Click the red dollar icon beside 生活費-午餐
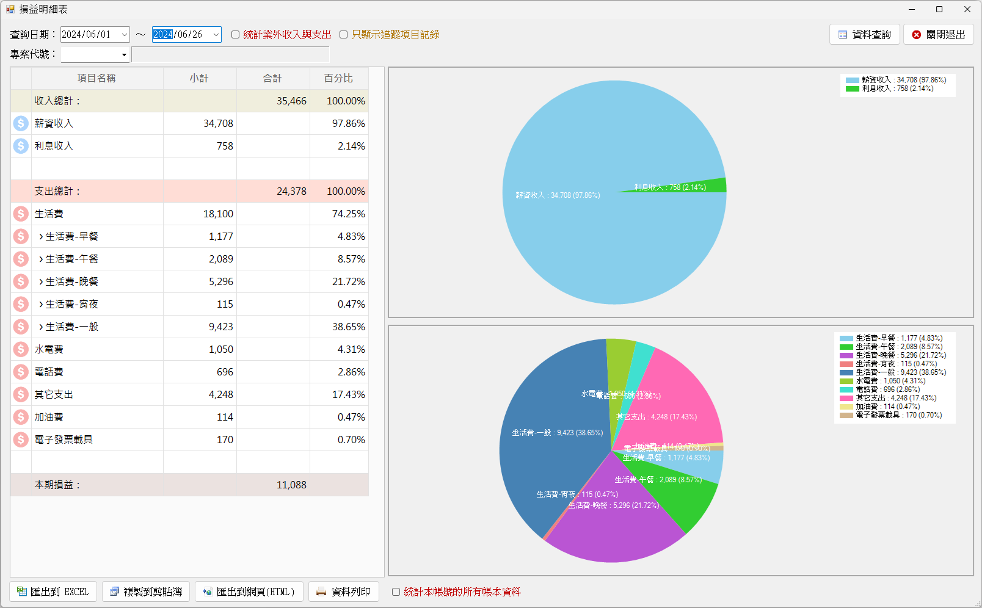This screenshot has width=982, height=608. click(x=21, y=259)
